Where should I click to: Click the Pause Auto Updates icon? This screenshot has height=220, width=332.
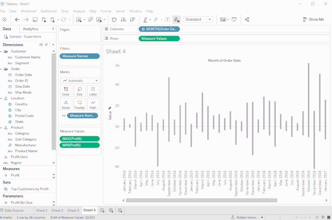pyautogui.click(x=52, y=20)
